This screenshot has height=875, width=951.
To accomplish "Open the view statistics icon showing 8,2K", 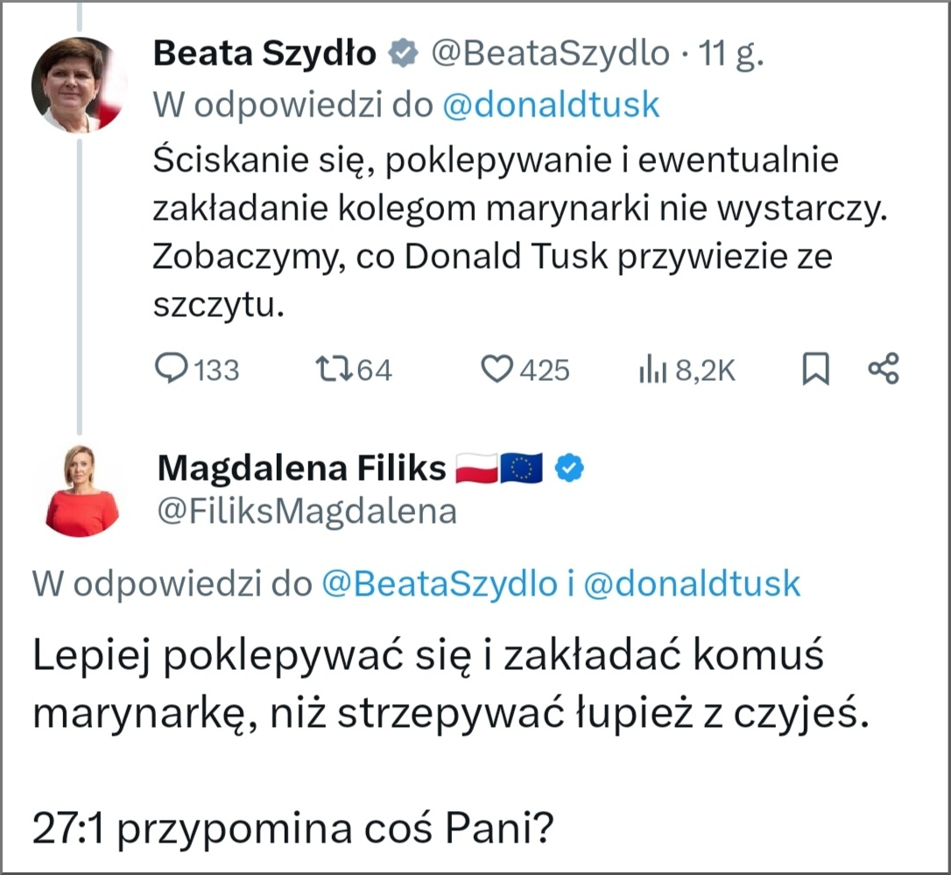I will [x=652, y=370].
